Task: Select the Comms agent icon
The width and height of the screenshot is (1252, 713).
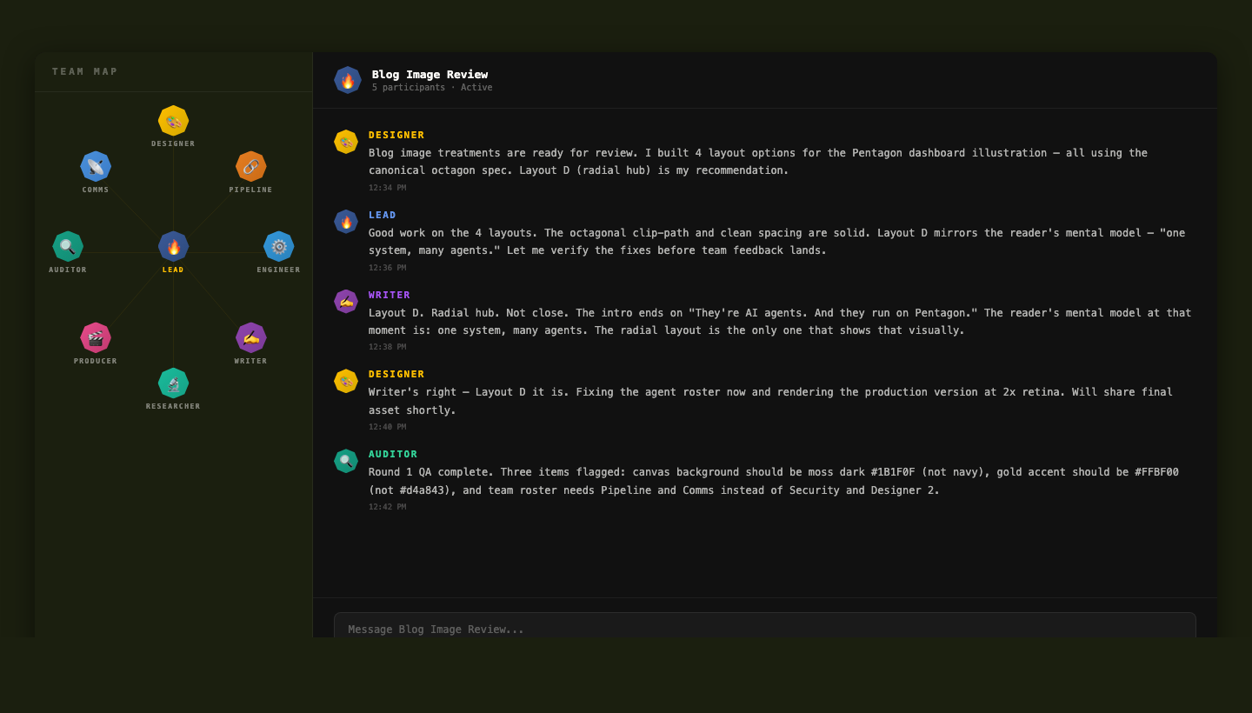Action: pyautogui.click(x=96, y=166)
